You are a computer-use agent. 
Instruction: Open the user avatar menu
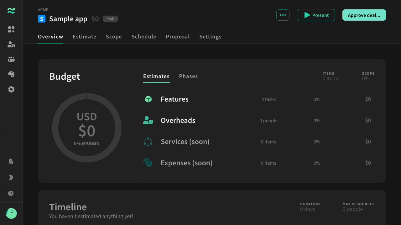(x=11, y=213)
